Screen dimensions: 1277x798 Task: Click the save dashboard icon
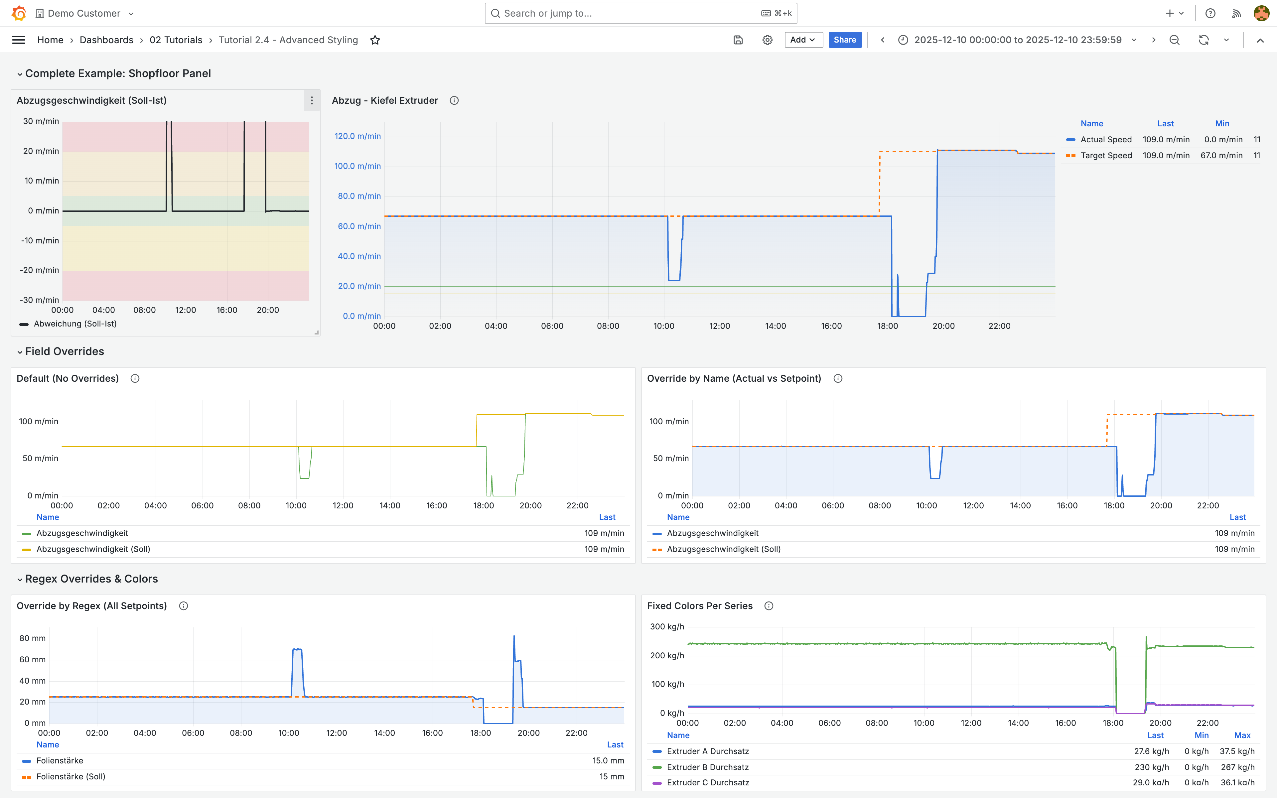[x=738, y=40]
